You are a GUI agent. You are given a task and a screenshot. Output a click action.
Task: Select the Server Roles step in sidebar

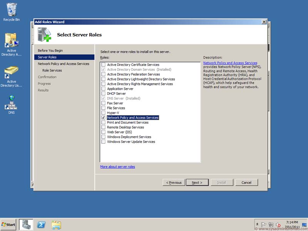[64, 57]
